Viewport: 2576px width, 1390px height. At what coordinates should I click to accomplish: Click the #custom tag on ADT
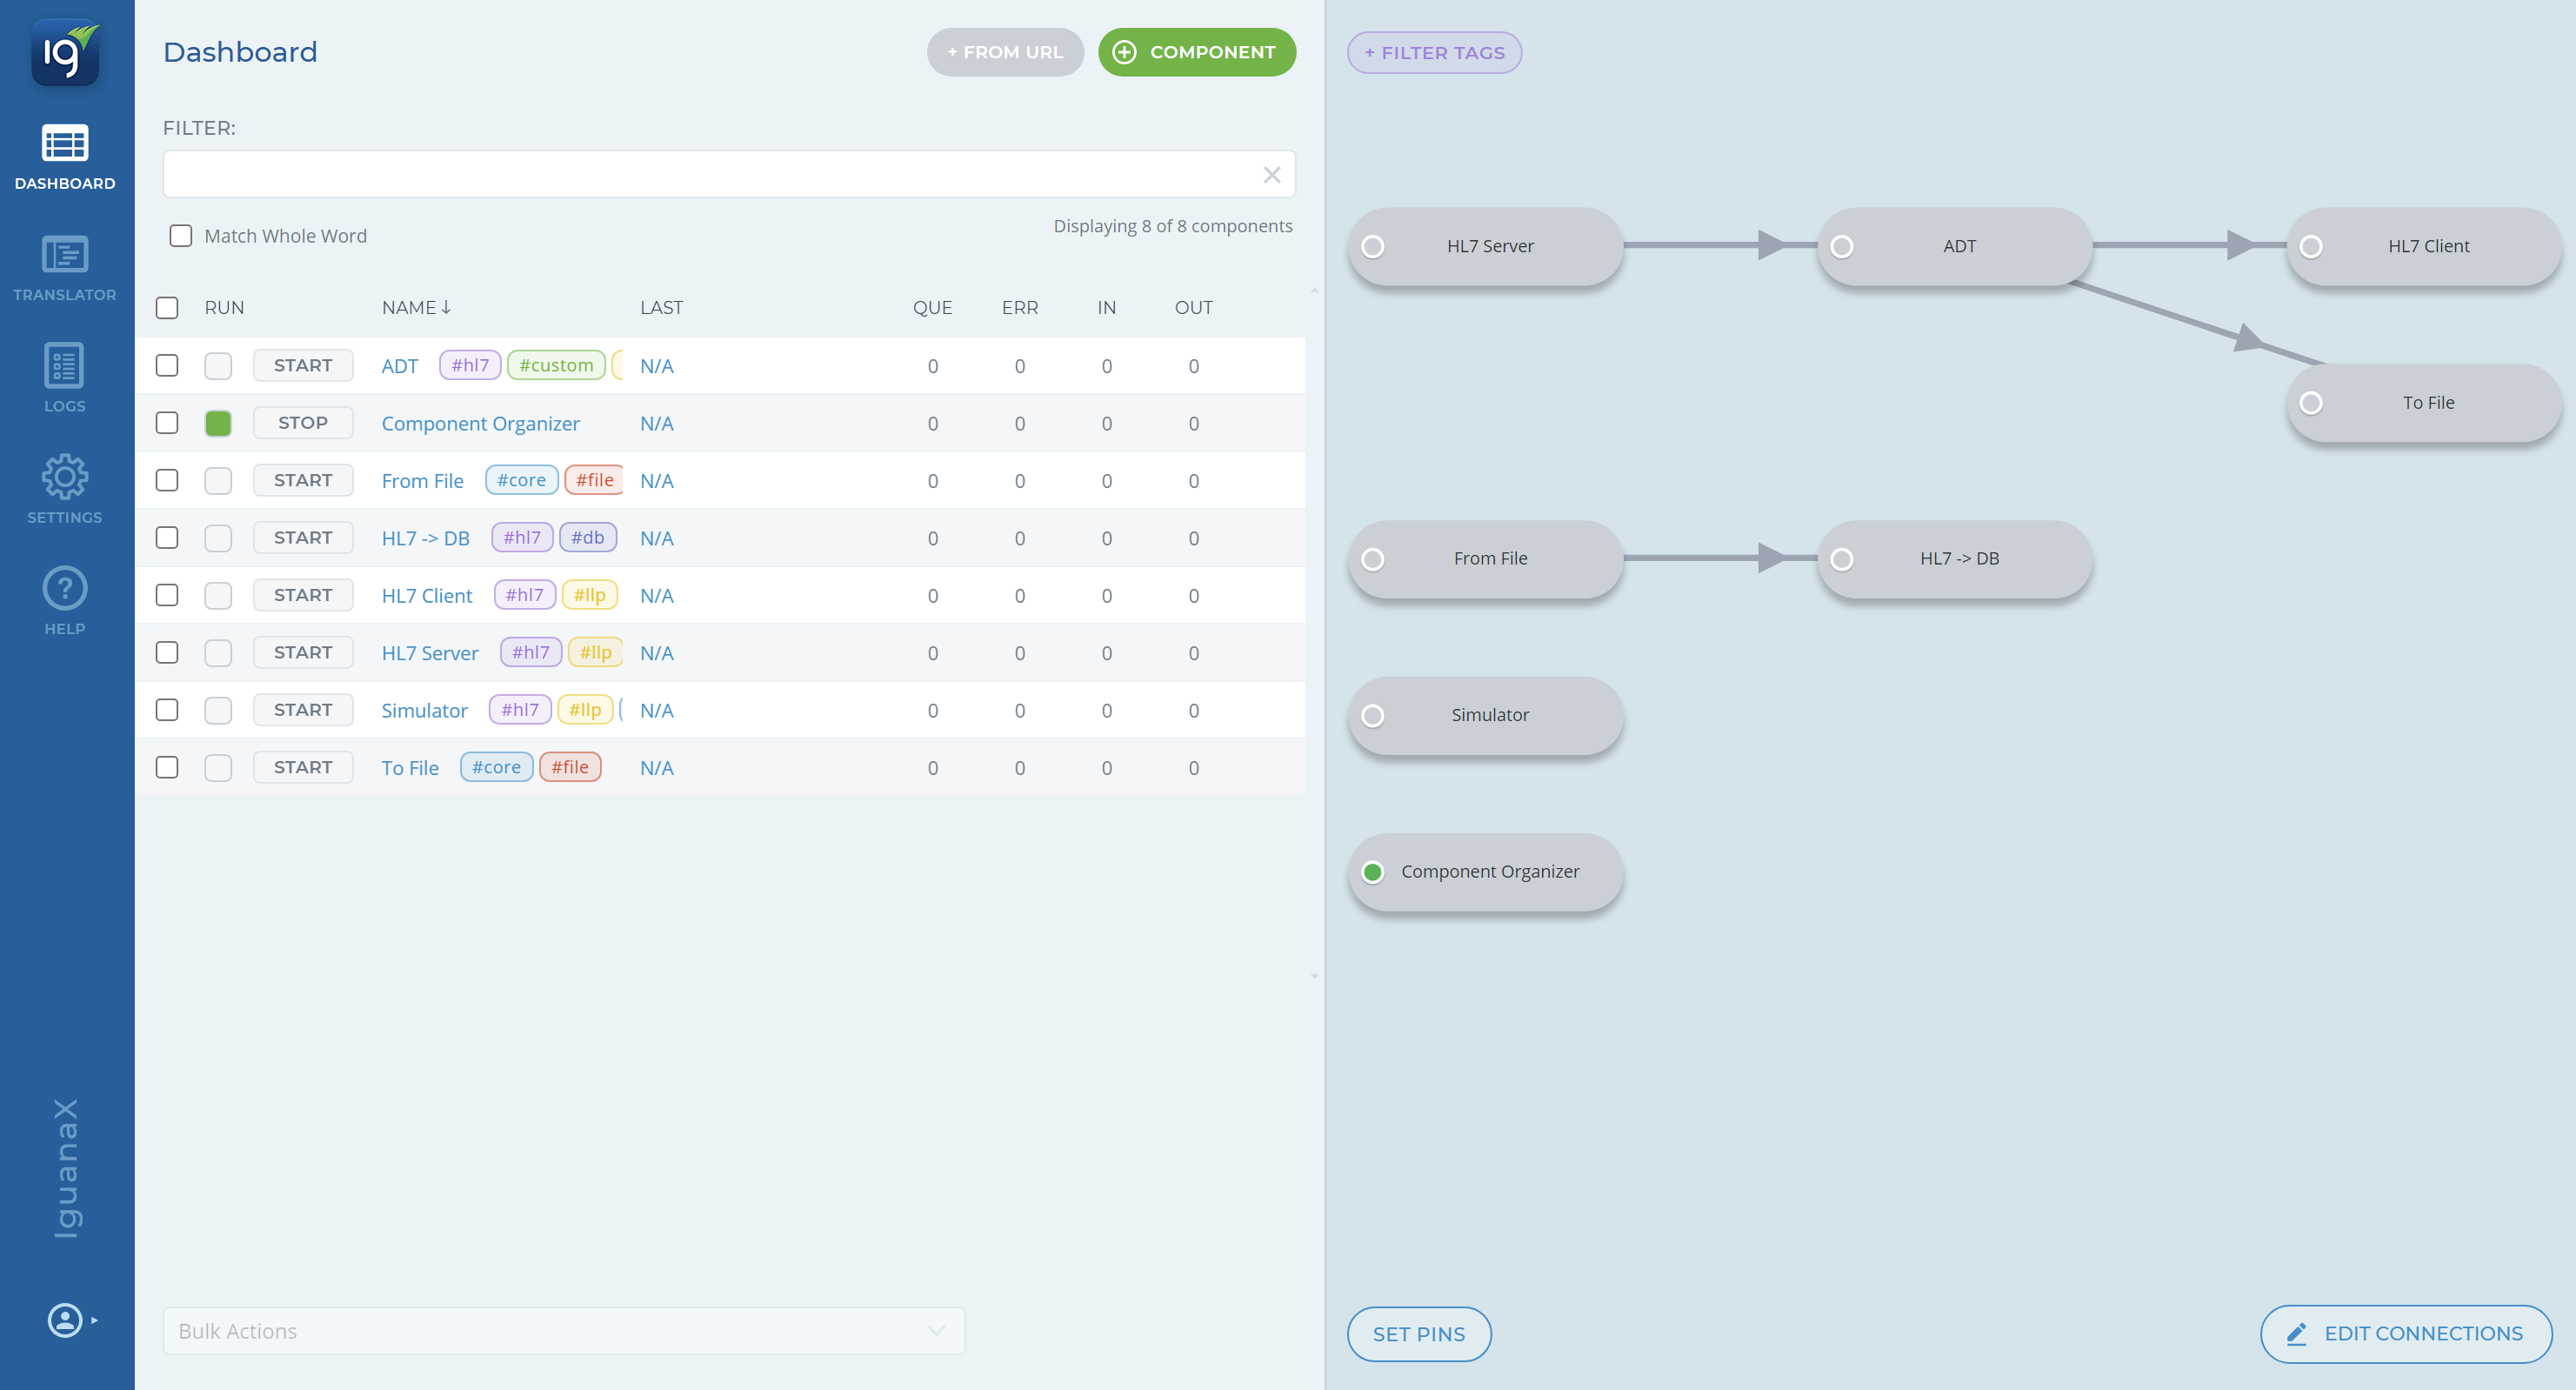[555, 366]
